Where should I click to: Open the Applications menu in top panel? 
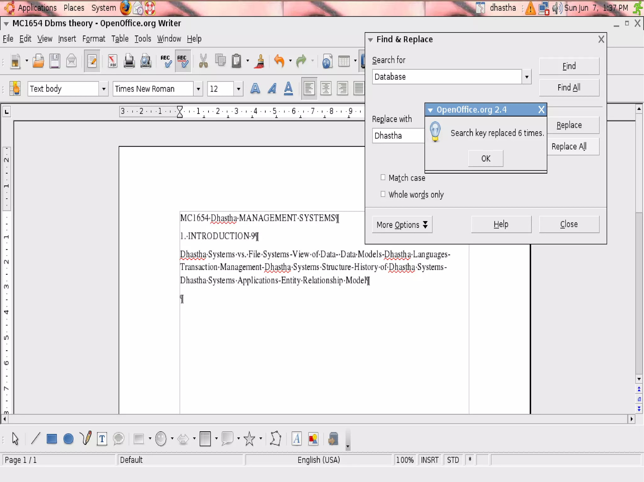pos(37,8)
